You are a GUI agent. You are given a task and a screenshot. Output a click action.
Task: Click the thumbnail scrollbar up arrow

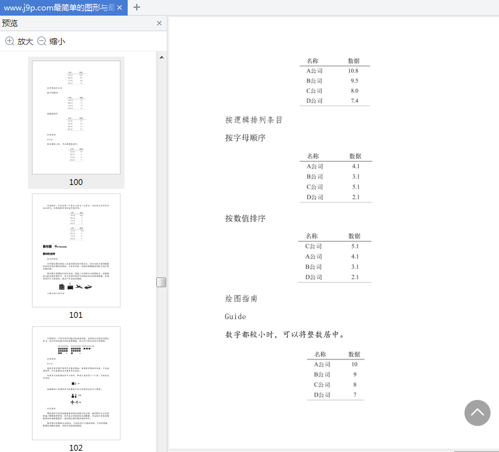[162, 57]
